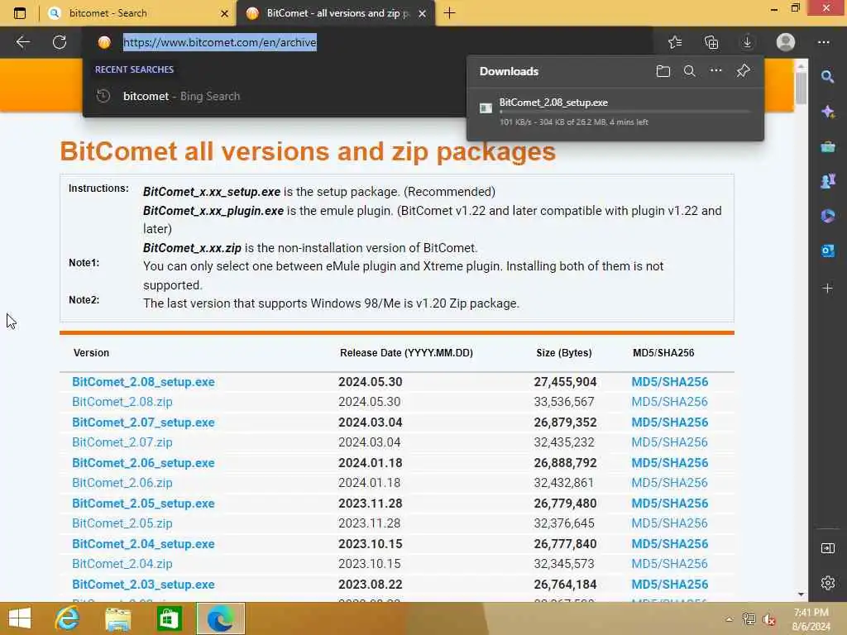Image resolution: width=847 pixels, height=635 pixels.
Task: Open MD5/SHA256 for 2.07 setup row
Action: pos(670,423)
